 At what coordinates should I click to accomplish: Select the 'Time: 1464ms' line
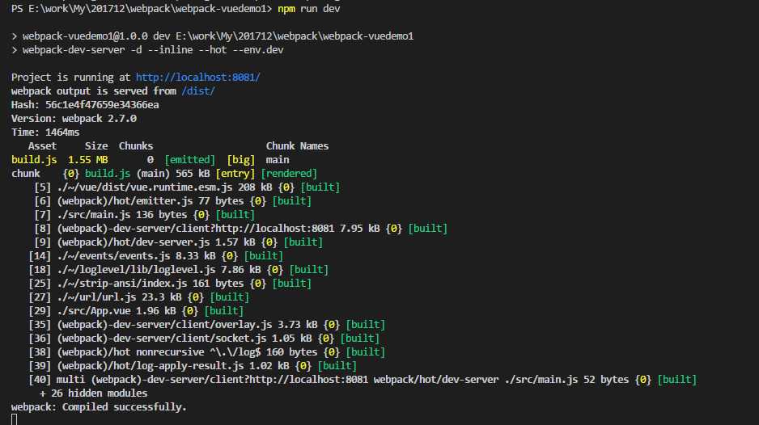[x=45, y=132]
